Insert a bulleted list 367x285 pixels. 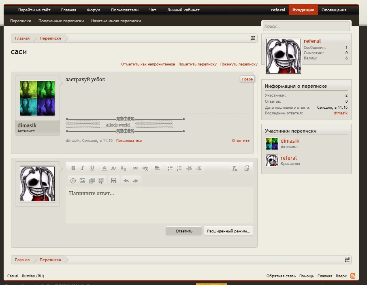click(x=170, y=168)
